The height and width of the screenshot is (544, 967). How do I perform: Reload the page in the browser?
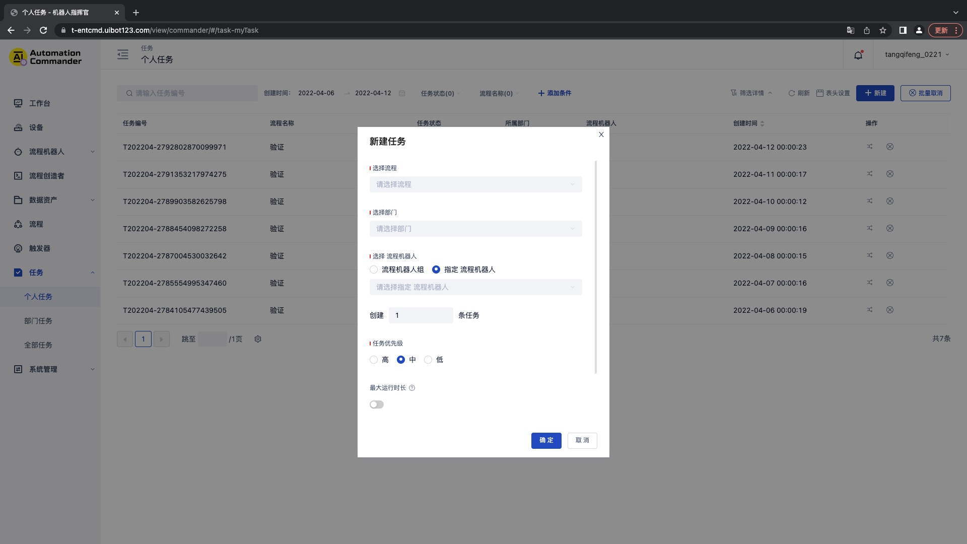[43, 30]
